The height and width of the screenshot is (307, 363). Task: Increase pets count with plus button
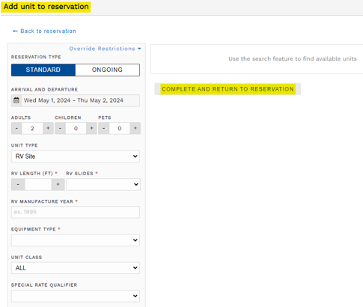pos(135,128)
